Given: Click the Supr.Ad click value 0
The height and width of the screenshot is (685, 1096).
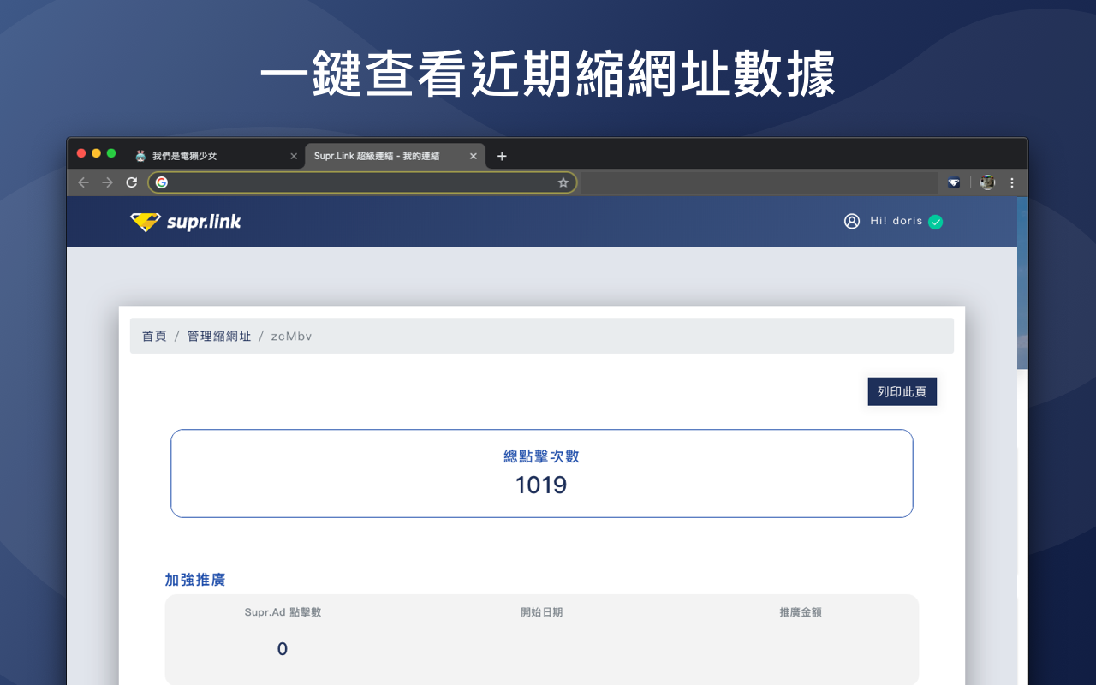Looking at the screenshot, I should (283, 649).
